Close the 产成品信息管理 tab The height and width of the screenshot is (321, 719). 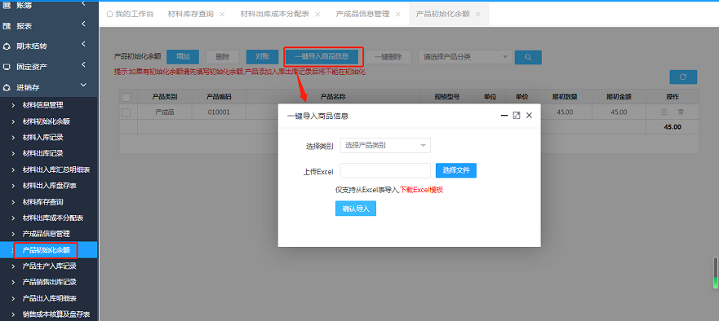397,14
